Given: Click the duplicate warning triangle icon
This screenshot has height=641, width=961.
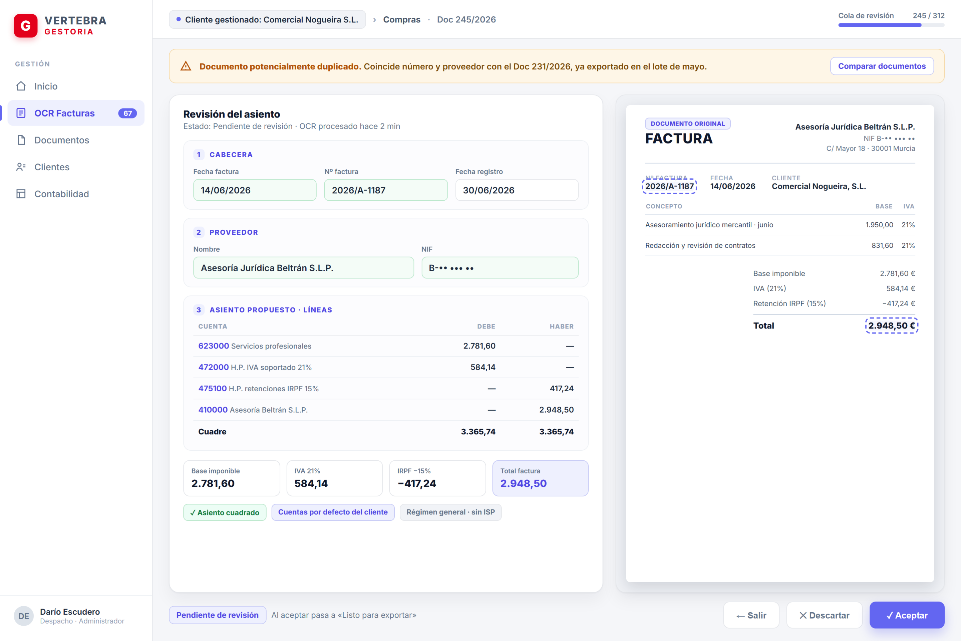Looking at the screenshot, I should coord(186,66).
